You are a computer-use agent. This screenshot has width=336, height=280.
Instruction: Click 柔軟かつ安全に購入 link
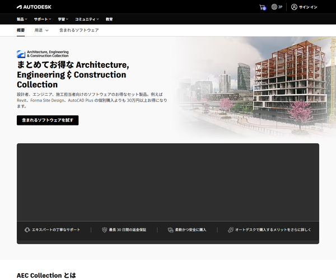[190, 230]
